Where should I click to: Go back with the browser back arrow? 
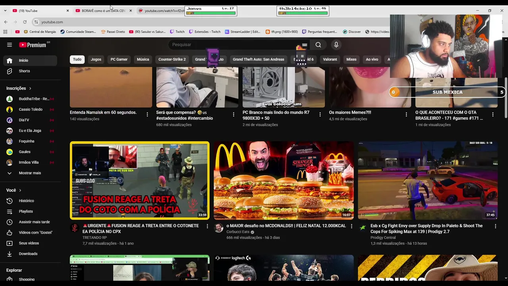tap(6, 22)
